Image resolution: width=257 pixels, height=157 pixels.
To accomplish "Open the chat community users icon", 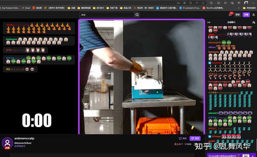I will (253, 22).
